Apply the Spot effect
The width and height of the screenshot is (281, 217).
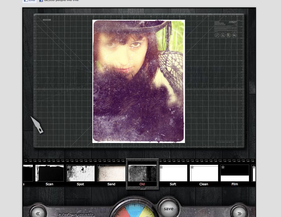pyautogui.click(x=80, y=173)
